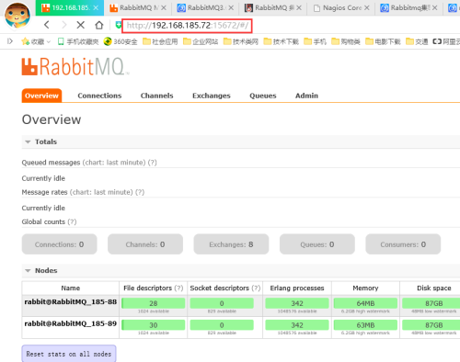
Task: Open the Channels tab
Action: tap(156, 96)
